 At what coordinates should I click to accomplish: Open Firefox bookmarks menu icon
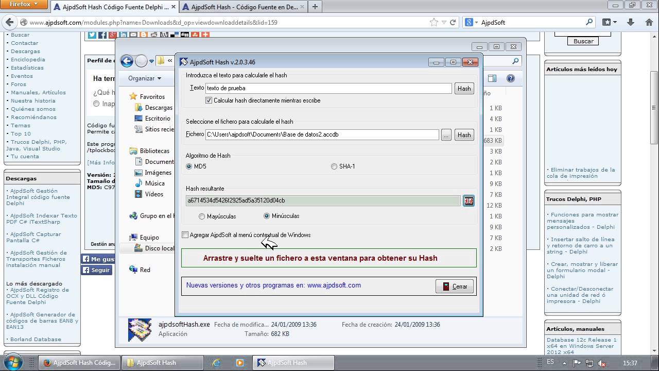tap(610, 22)
